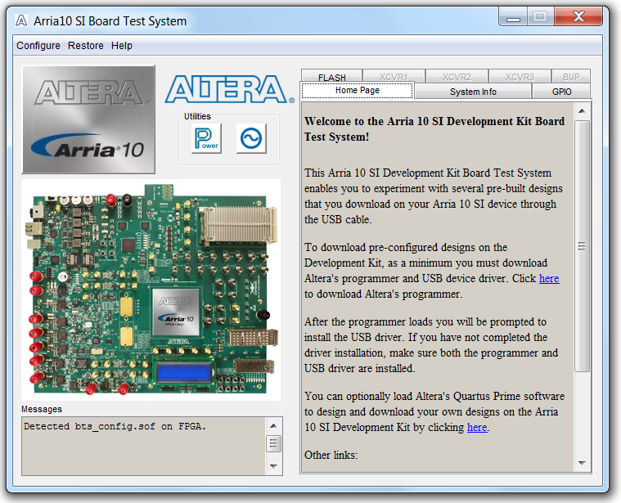Click 'Detected bts_config.sof on FPGA.' message

tap(115, 426)
